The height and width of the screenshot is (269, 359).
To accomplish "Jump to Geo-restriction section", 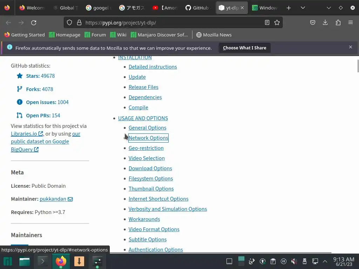I will pos(146,148).
